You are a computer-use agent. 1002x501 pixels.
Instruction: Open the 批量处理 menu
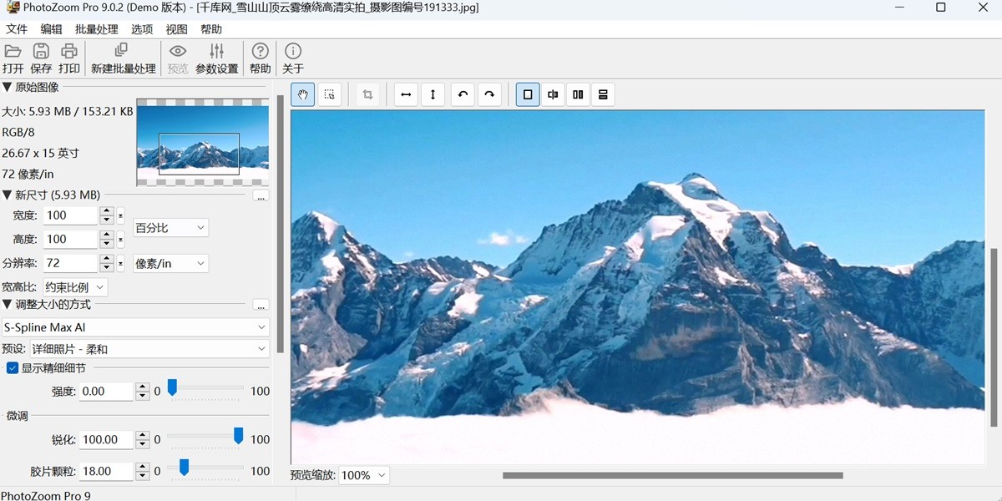click(95, 28)
